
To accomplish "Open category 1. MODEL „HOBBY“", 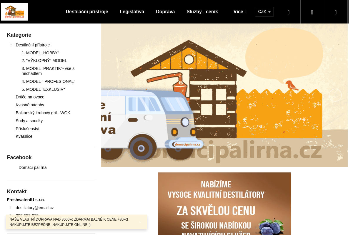I will [40, 53].
